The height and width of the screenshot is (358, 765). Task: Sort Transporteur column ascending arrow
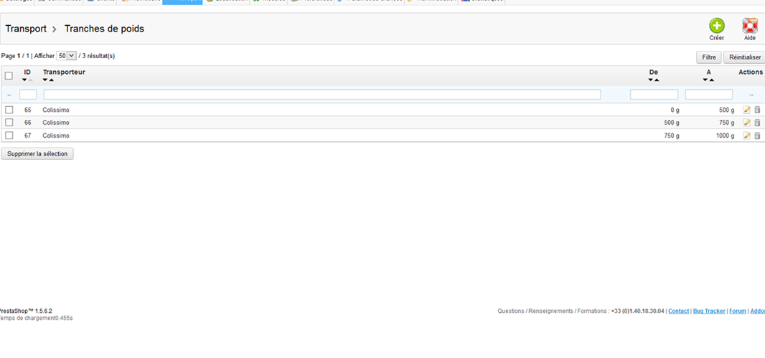pyautogui.click(x=51, y=80)
